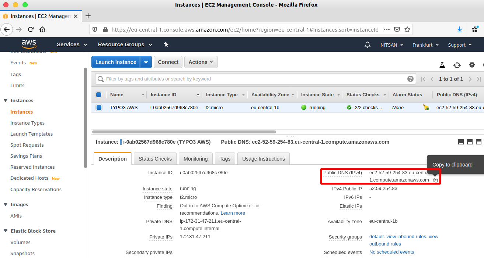
Task: Click the Connect button
Action: (x=168, y=62)
